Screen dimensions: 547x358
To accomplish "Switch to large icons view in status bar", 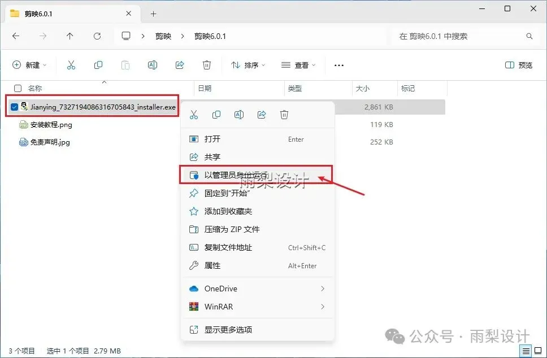I will pyautogui.click(x=538, y=351).
